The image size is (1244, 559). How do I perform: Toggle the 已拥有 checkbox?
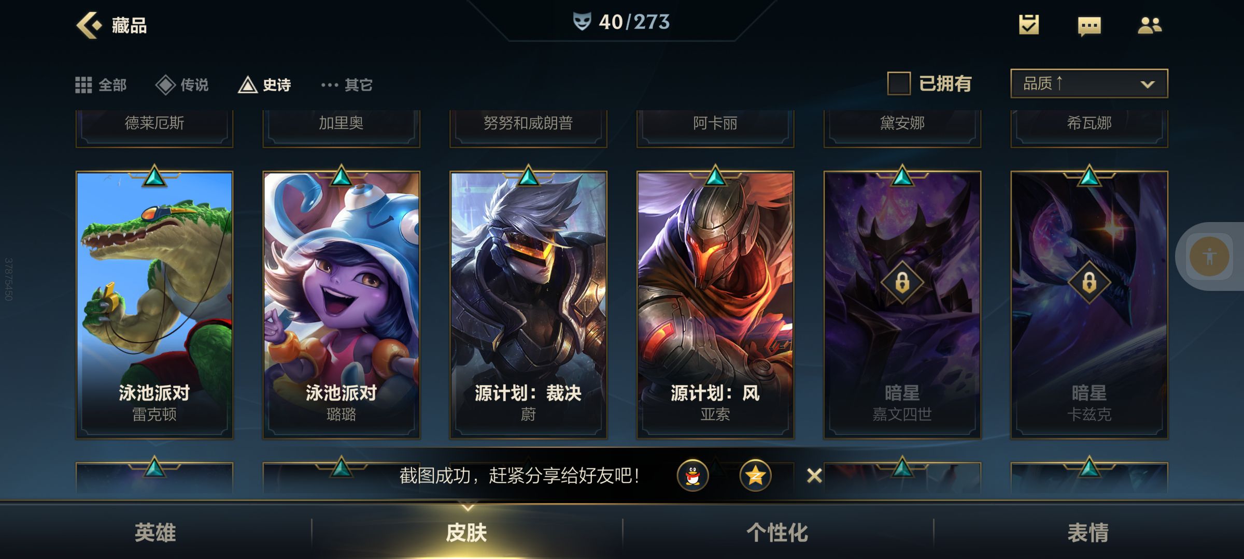(899, 83)
